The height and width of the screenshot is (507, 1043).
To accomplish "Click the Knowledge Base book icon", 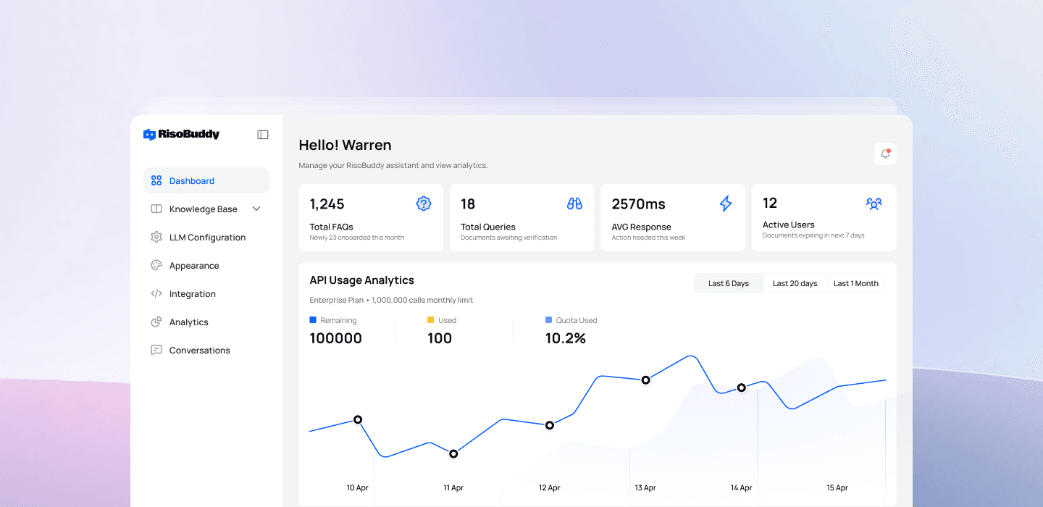I will coord(156,209).
